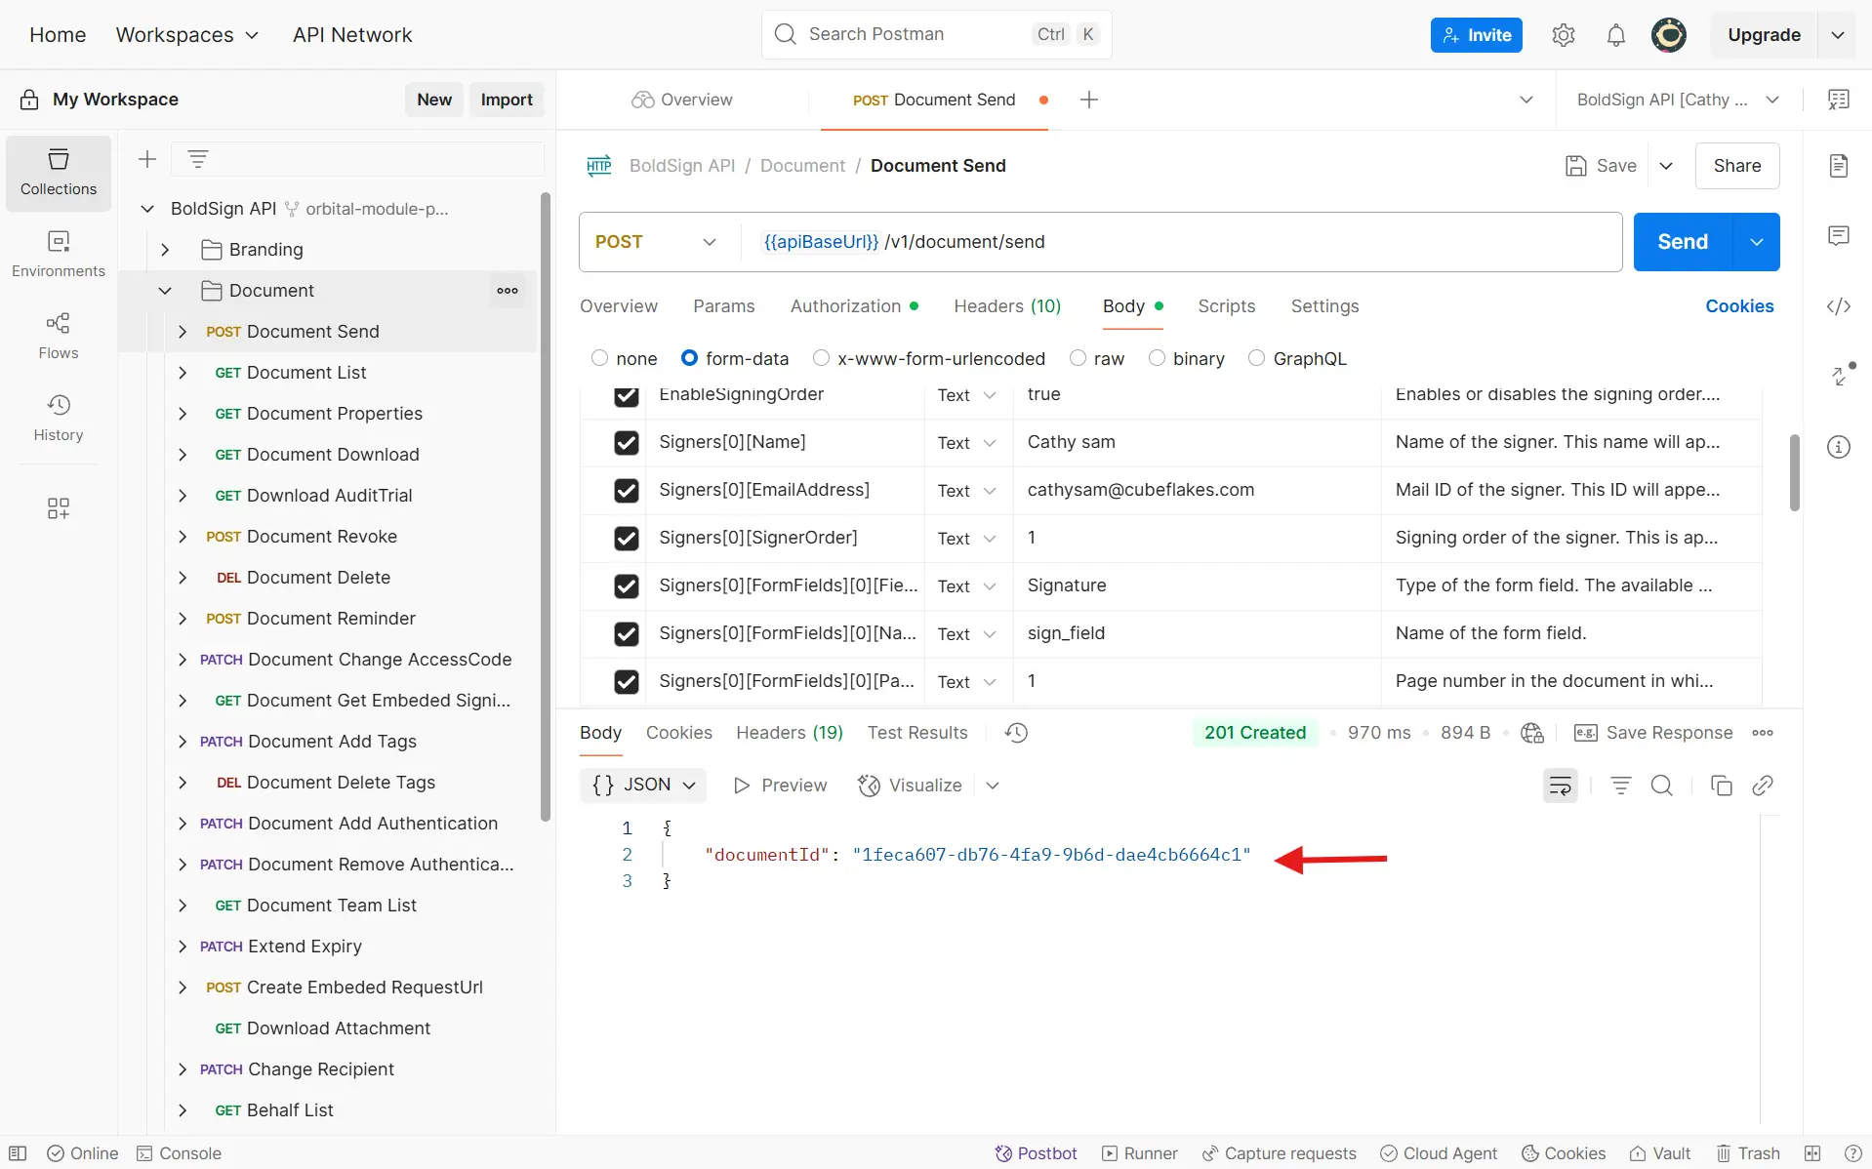Toggle the wrap lines icon in response
The image size is (1872, 1169).
1561,786
